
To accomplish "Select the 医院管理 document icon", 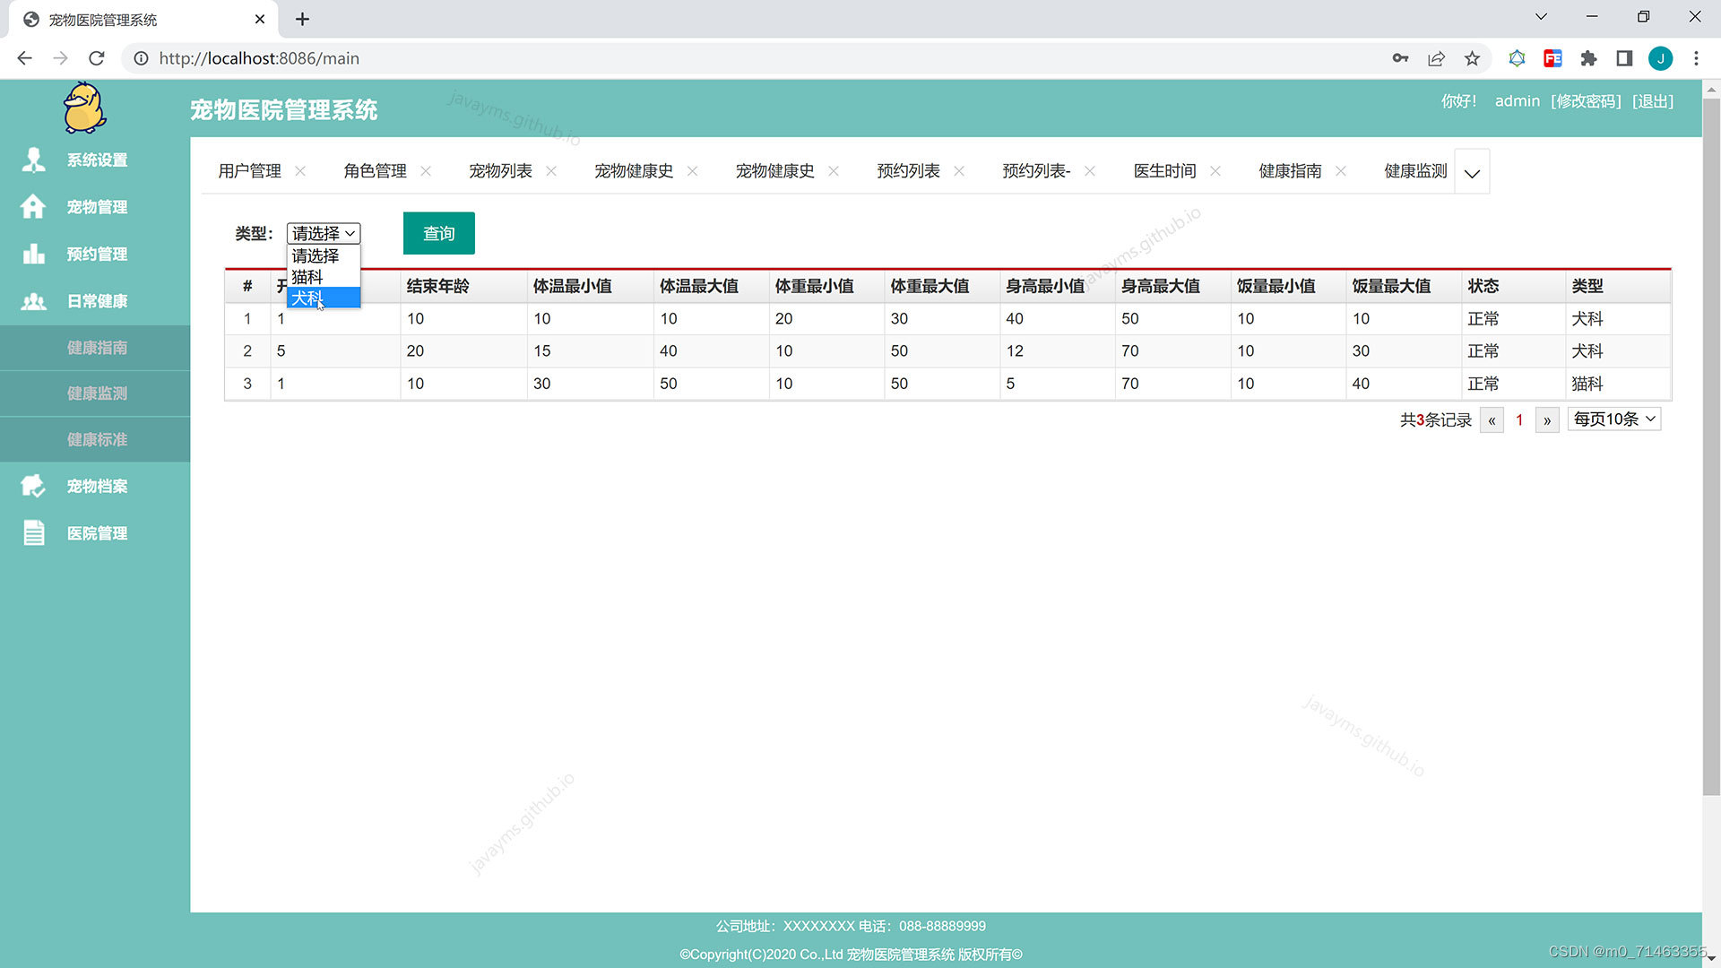I will click(33, 532).
